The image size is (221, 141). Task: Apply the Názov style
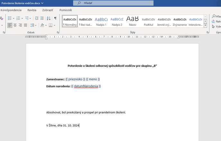point(133,21)
